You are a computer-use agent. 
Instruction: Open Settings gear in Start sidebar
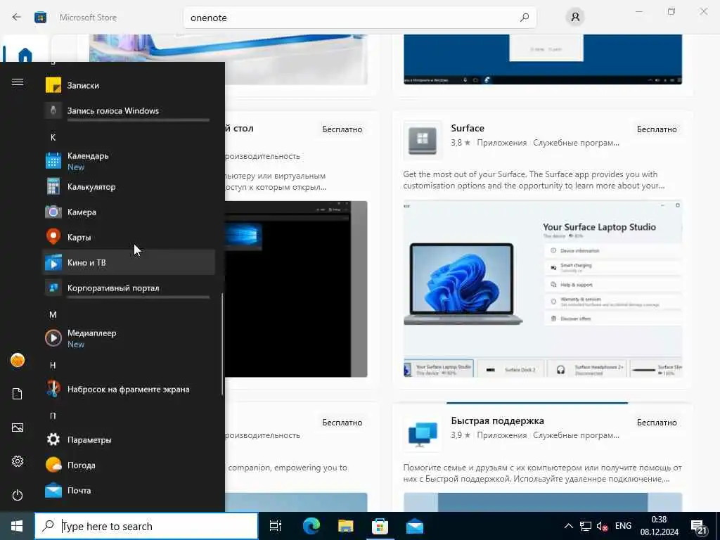point(18,461)
